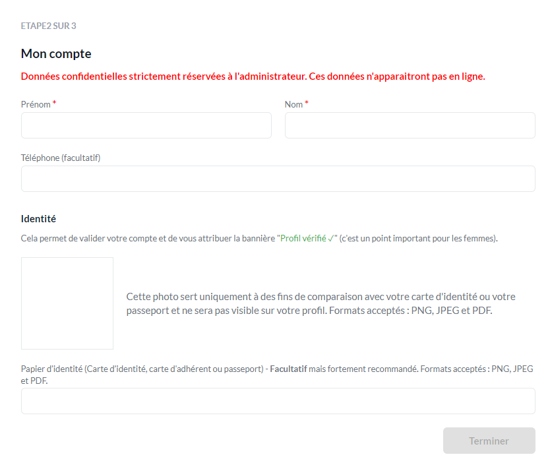Click the red asterisk beside Nom
Viewport: 550px width, 463px height.
coord(307,103)
